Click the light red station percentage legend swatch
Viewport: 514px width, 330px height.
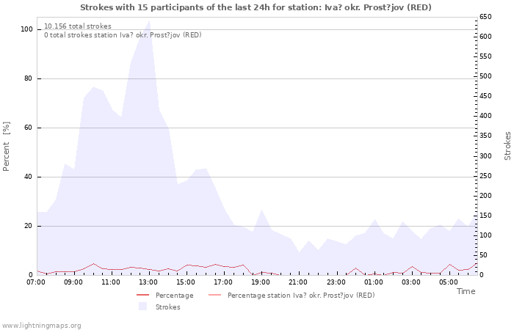(215, 296)
